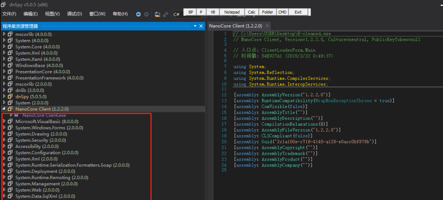Launch Notepad from the floating toolbar

point(232,12)
